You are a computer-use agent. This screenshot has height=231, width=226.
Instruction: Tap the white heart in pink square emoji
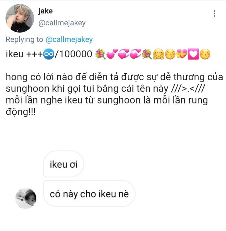[x=193, y=54]
